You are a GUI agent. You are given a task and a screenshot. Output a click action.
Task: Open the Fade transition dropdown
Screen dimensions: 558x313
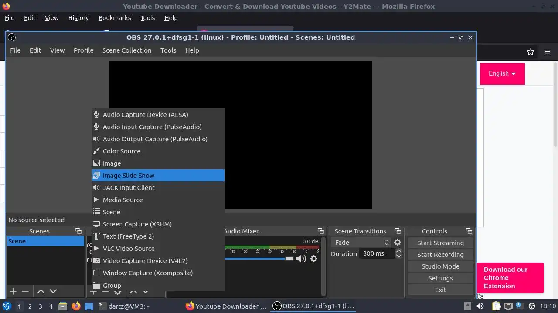tap(361, 243)
